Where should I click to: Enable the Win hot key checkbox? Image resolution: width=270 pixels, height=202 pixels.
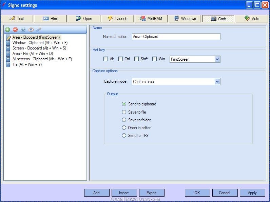click(x=154, y=59)
